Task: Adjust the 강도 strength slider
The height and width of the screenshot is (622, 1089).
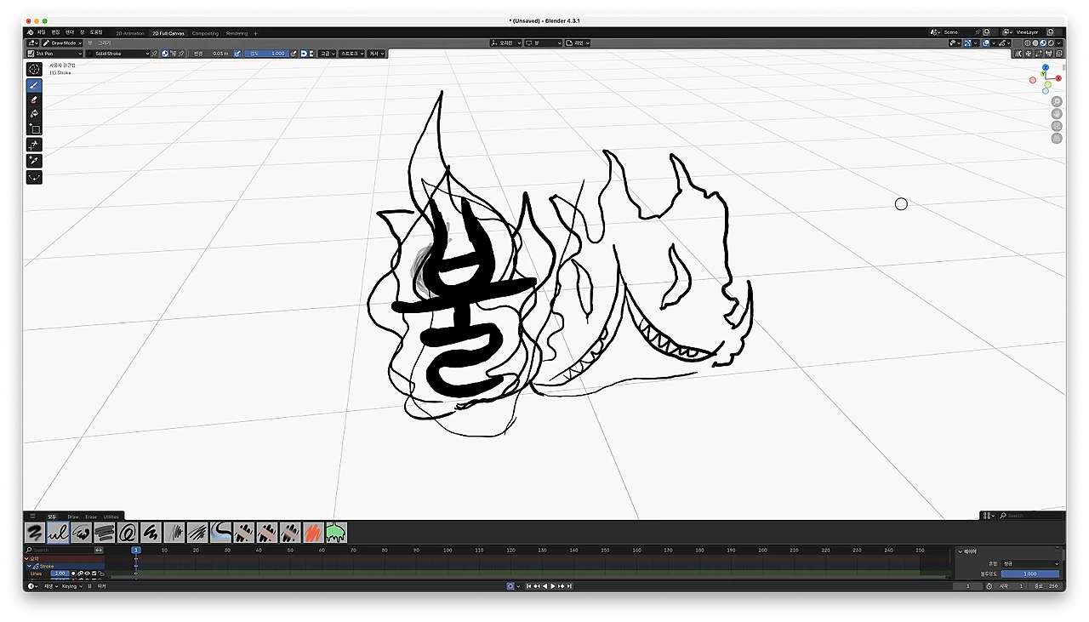Action: (266, 54)
